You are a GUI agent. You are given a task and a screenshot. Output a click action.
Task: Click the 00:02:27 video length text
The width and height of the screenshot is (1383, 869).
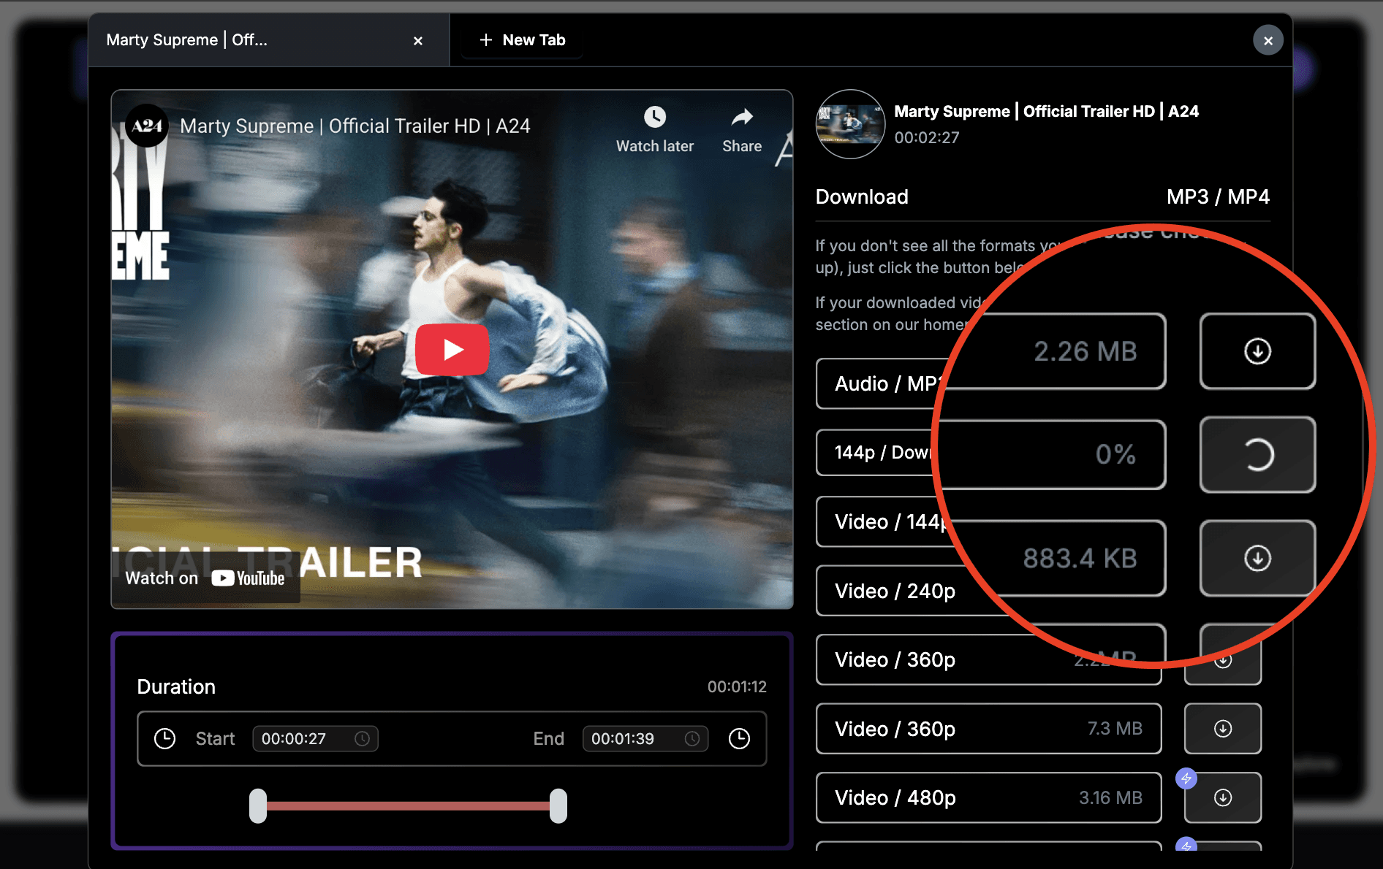pos(927,138)
